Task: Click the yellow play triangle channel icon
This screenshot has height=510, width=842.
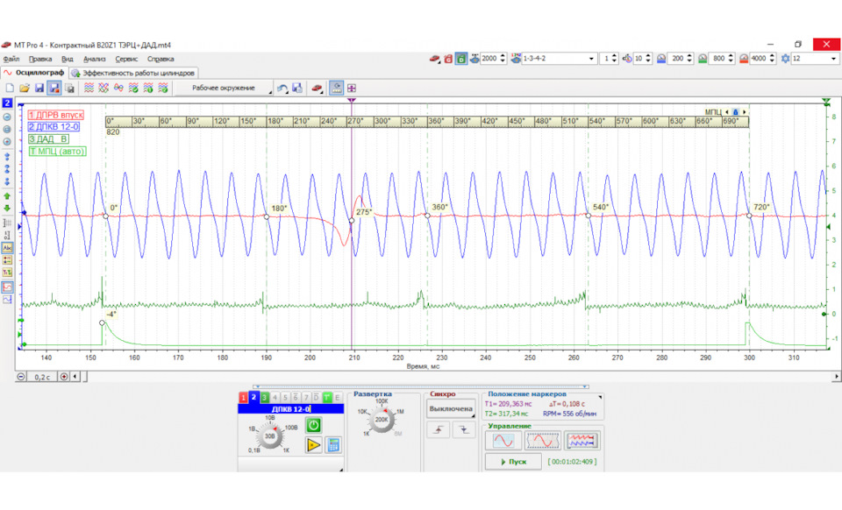Action: click(x=313, y=445)
